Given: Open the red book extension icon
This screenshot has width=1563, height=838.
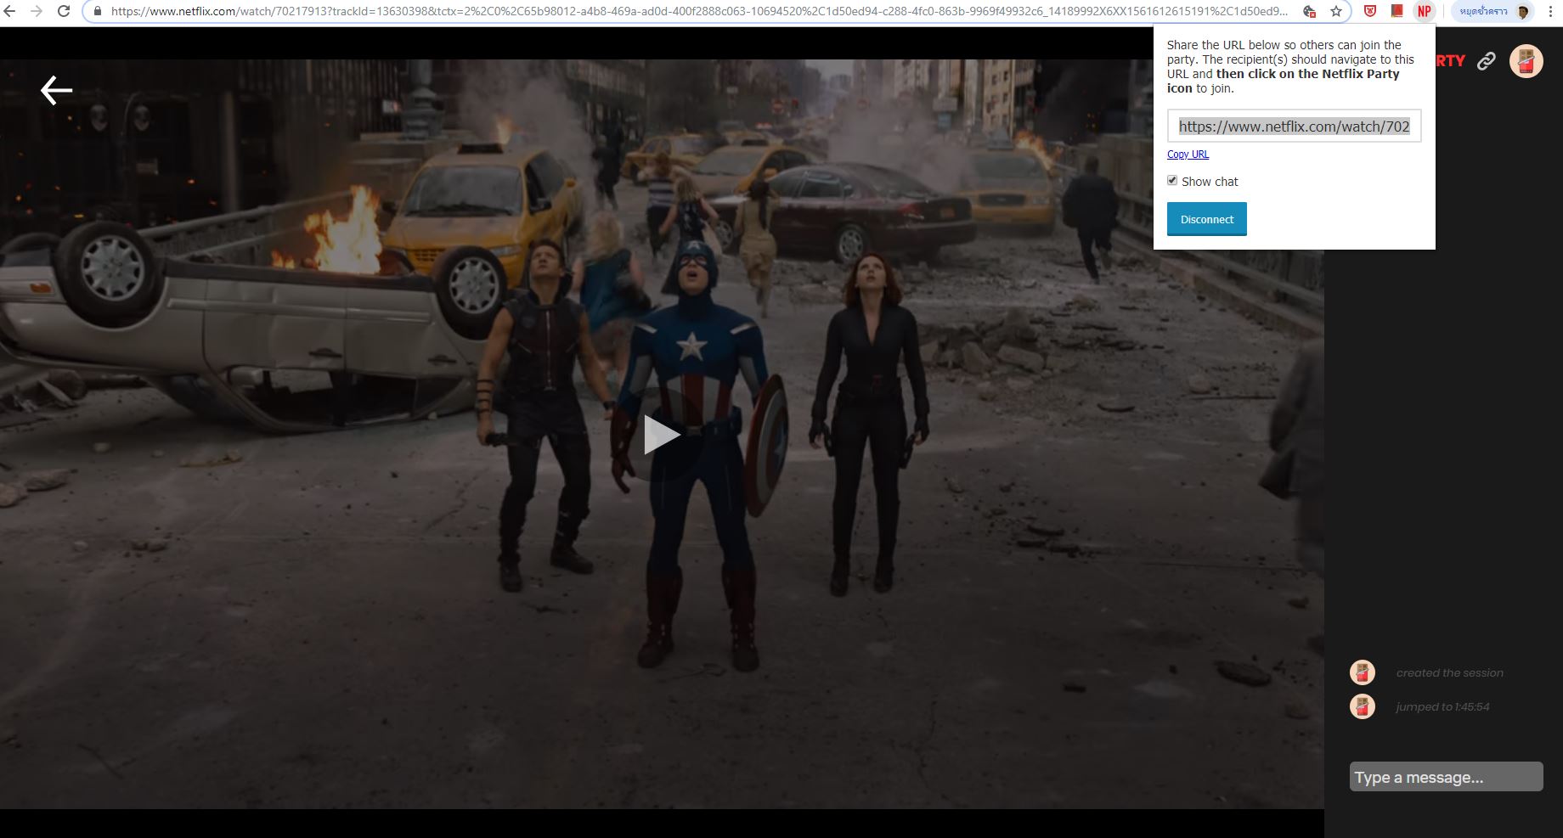Looking at the screenshot, I should [x=1397, y=12].
